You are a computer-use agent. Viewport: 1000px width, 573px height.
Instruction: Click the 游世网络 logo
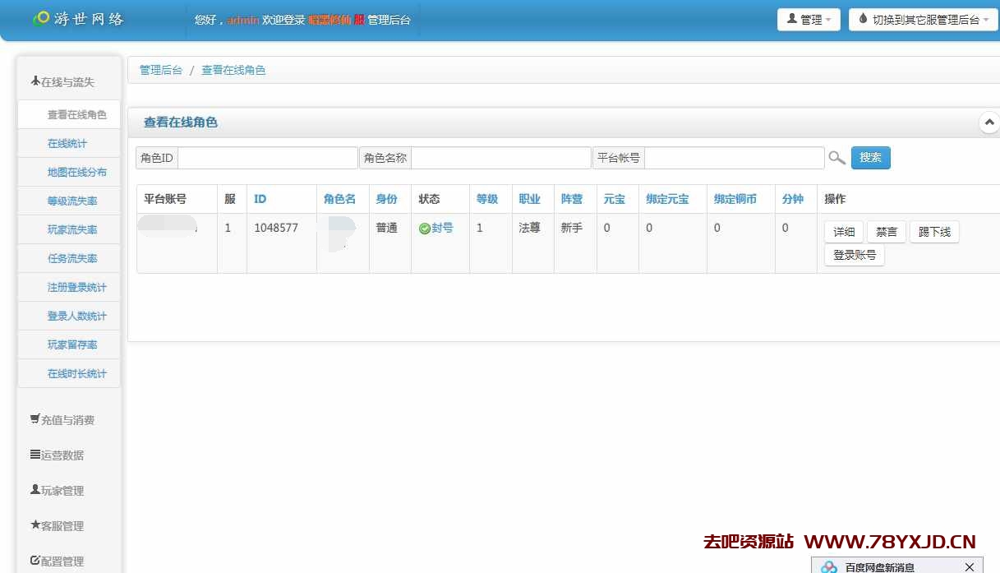pyautogui.click(x=78, y=18)
